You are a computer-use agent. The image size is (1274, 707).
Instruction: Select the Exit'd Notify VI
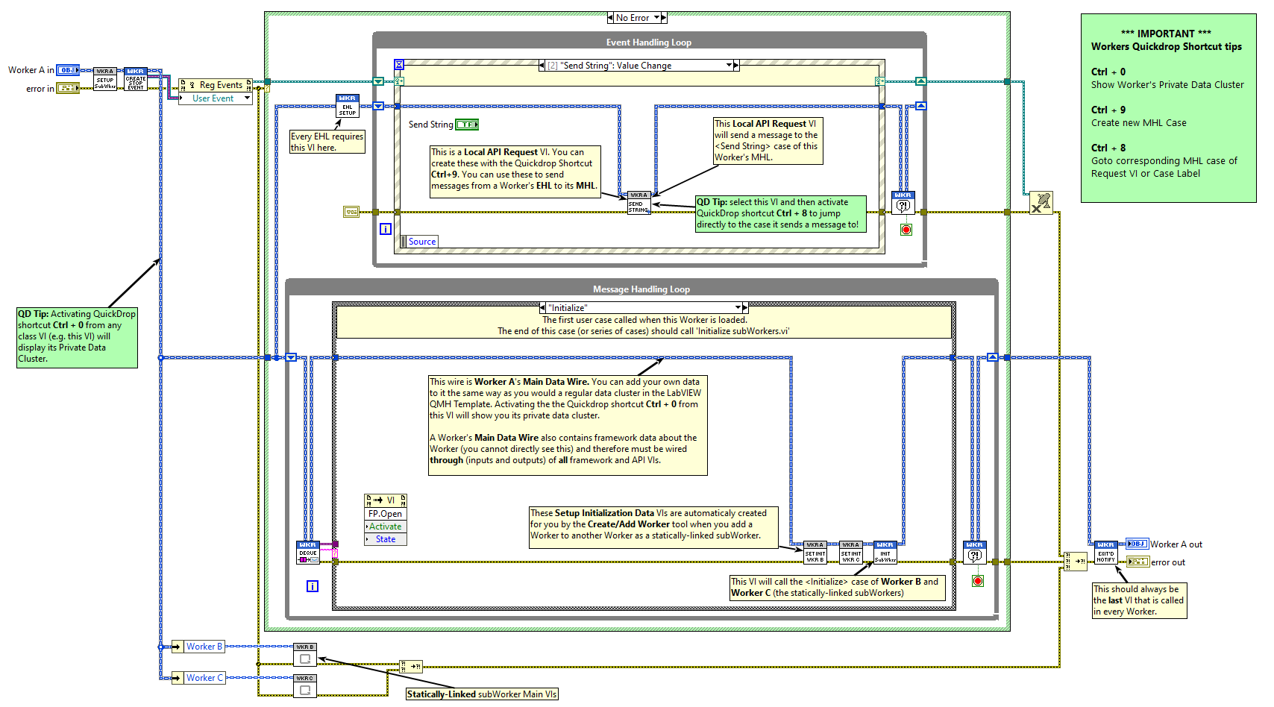(1105, 553)
